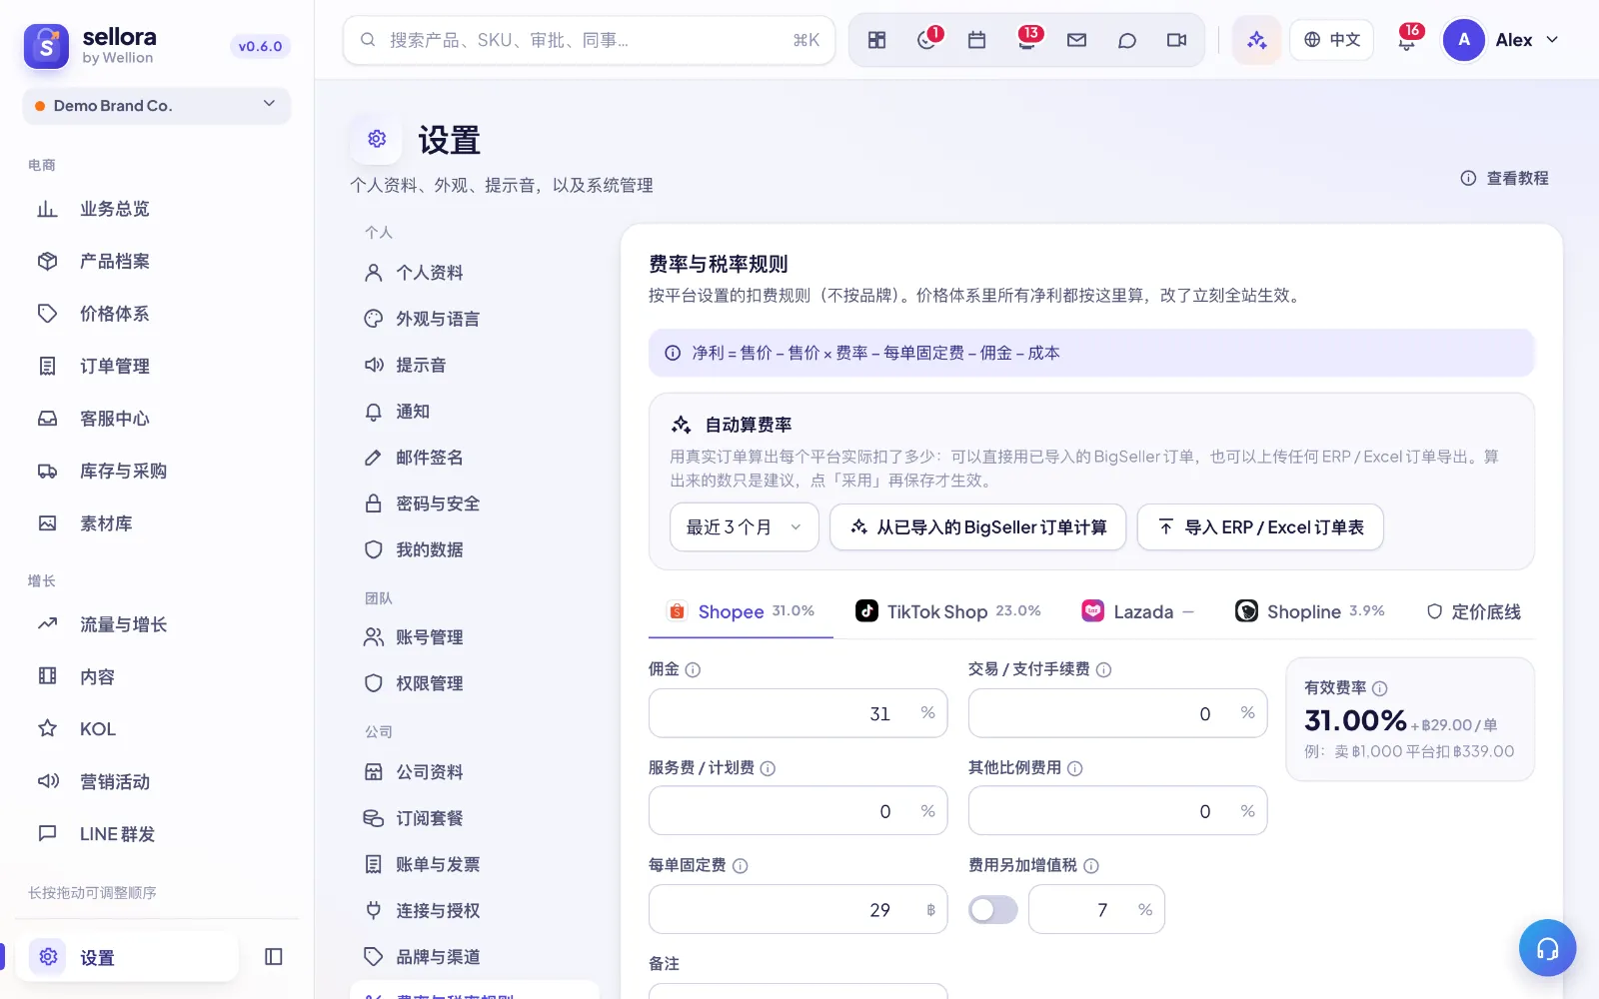The height and width of the screenshot is (999, 1599).
Task: Open the calendar icon in top toolbar
Action: 976,40
